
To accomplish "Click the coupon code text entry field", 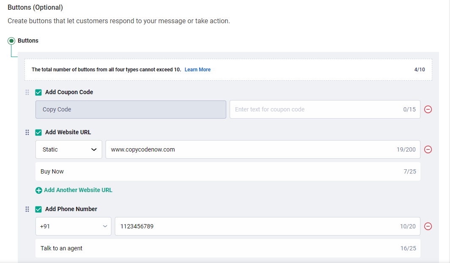I will [325, 109].
